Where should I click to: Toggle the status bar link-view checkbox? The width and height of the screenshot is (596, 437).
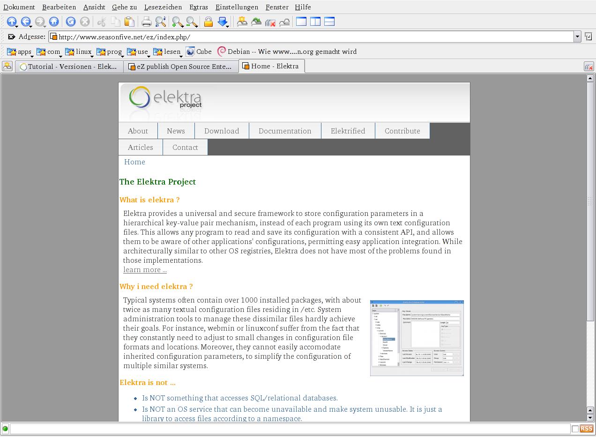(575, 429)
